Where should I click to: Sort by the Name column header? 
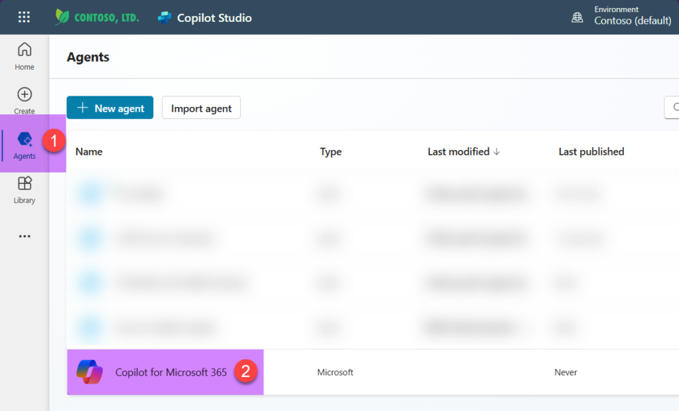(89, 152)
